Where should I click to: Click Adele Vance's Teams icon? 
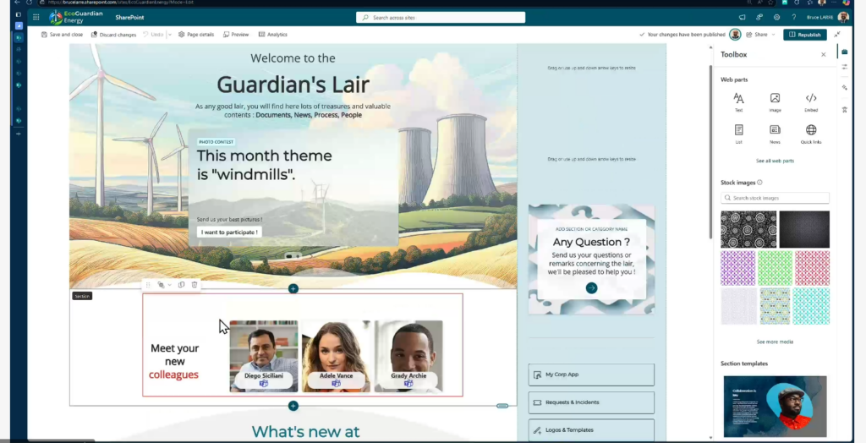click(x=336, y=383)
